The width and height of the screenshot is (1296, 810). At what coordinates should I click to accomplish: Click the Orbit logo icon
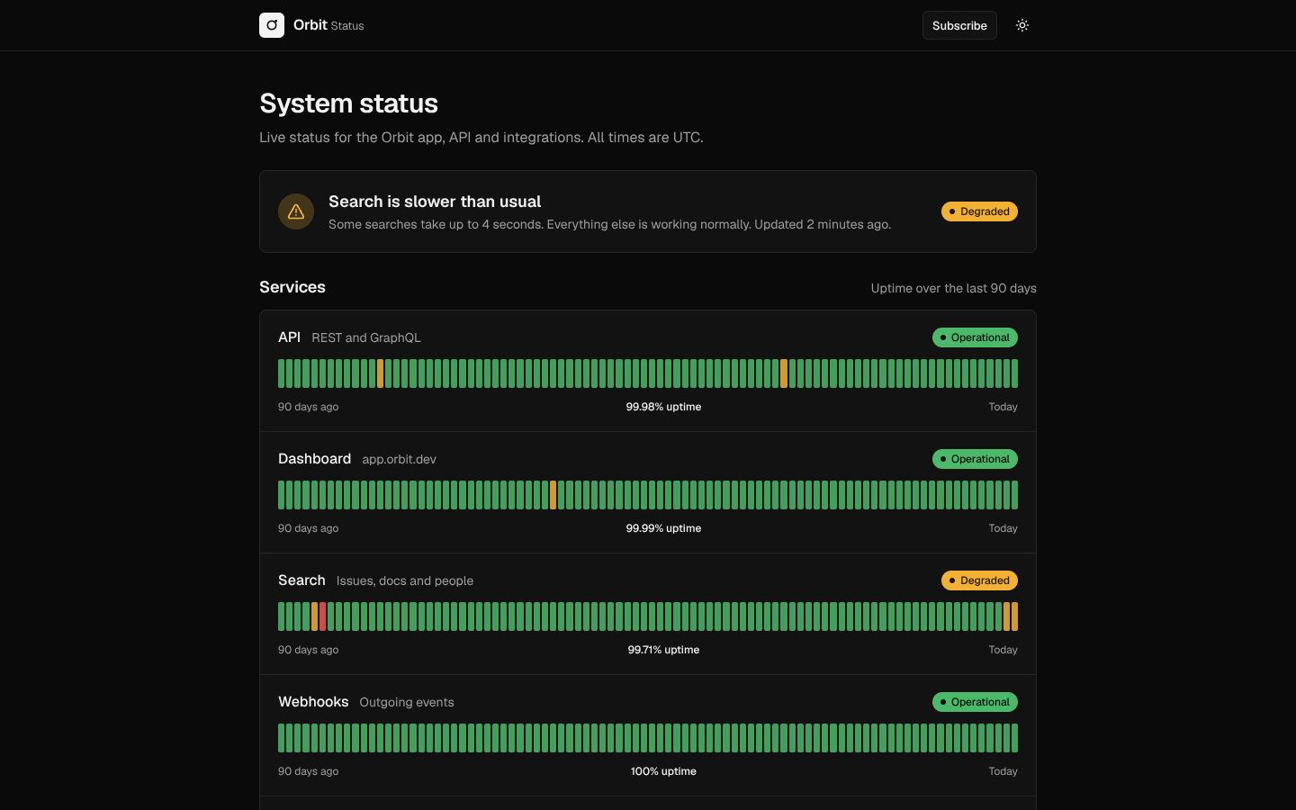tap(272, 25)
